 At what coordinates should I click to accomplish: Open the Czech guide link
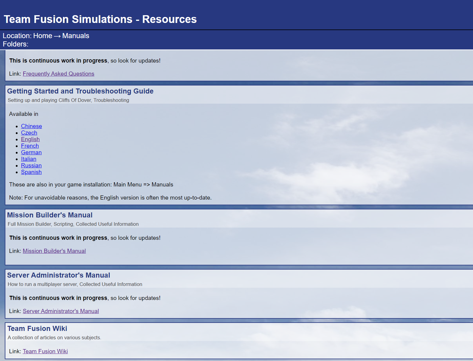point(29,133)
